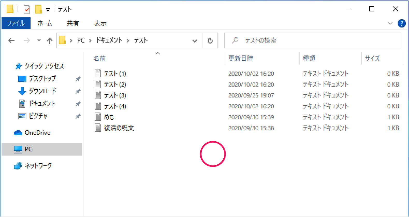Switch to the 表示 ribbon tab
409x217 pixels.
click(x=100, y=23)
